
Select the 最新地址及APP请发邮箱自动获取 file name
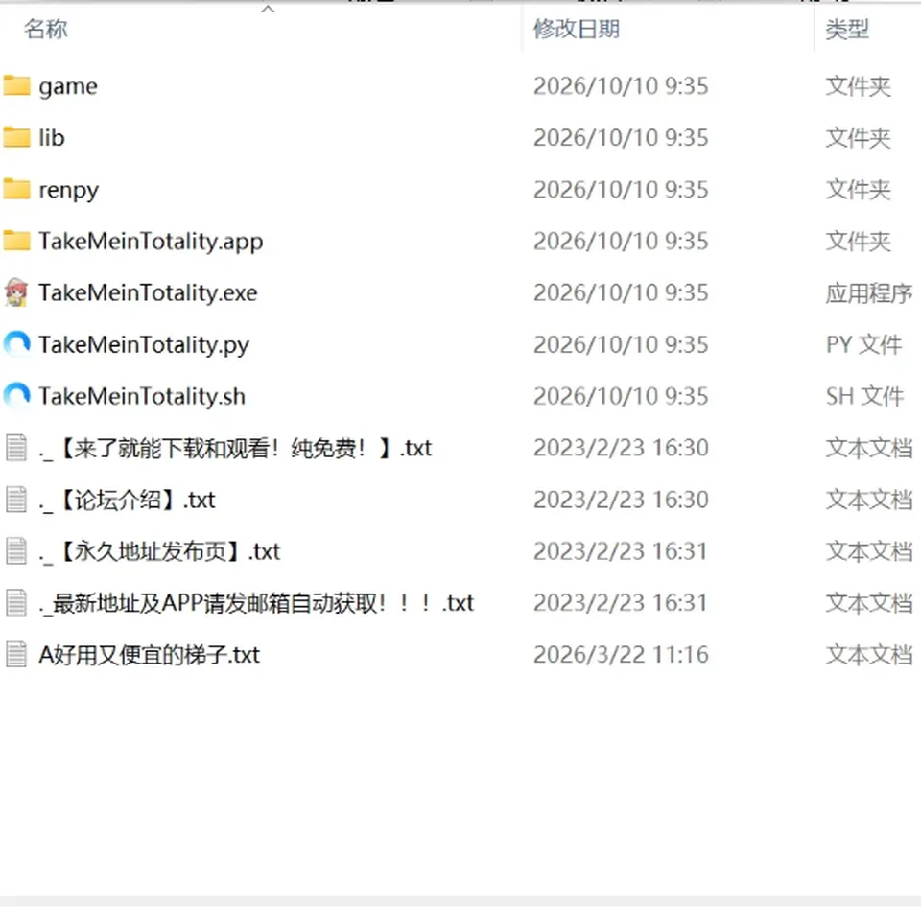click(256, 603)
